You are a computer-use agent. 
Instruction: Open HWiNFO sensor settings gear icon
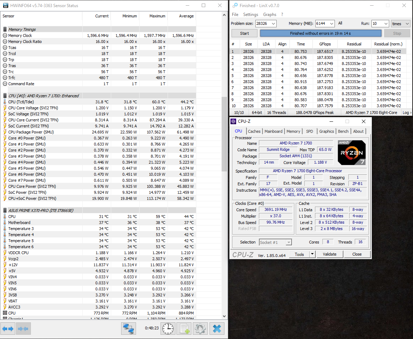tap(200, 329)
